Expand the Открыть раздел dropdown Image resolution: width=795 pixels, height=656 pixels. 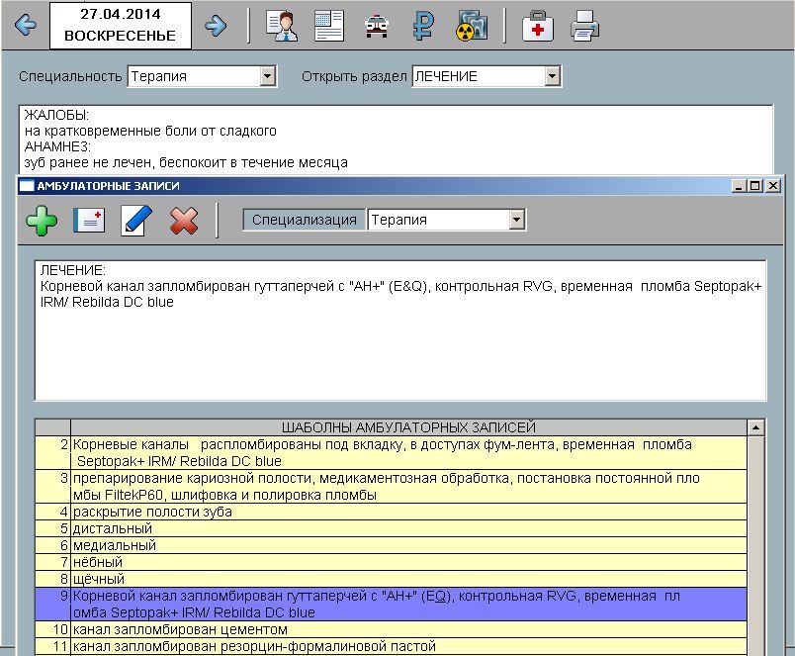pyautogui.click(x=552, y=76)
